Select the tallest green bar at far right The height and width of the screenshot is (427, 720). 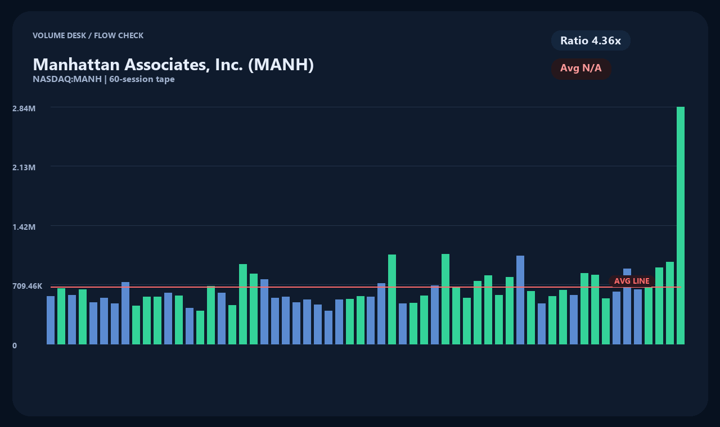point(681,225)
